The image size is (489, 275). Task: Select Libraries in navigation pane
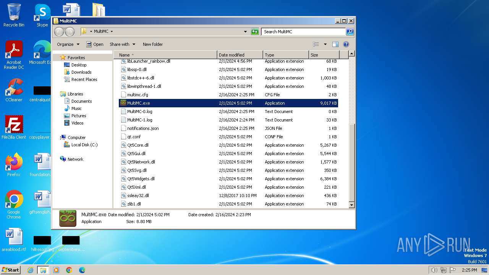coord(75,94)
